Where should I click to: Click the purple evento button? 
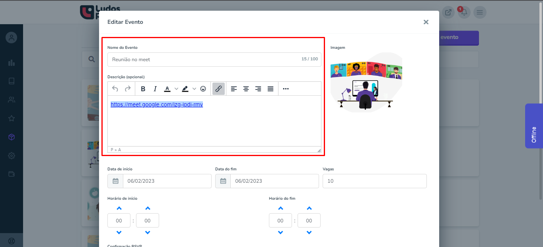click(x=459, y=38)
